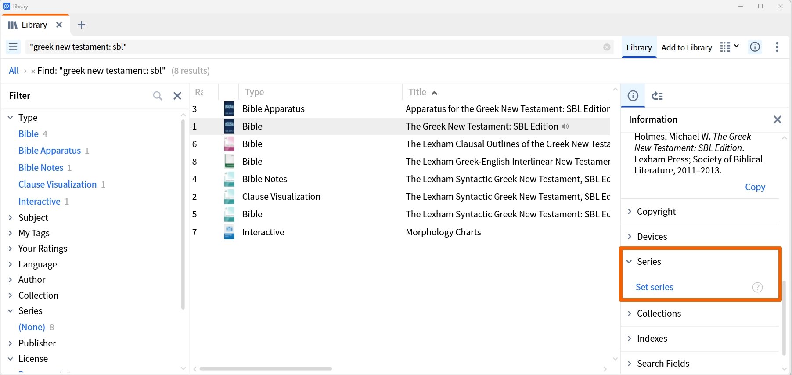This screenshot has width=792, height=375.
Task: Close the Library tab
Action: coord(59,25)
